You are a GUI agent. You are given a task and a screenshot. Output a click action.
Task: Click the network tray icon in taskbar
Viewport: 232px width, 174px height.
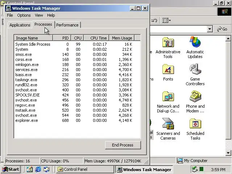[195, 169]
